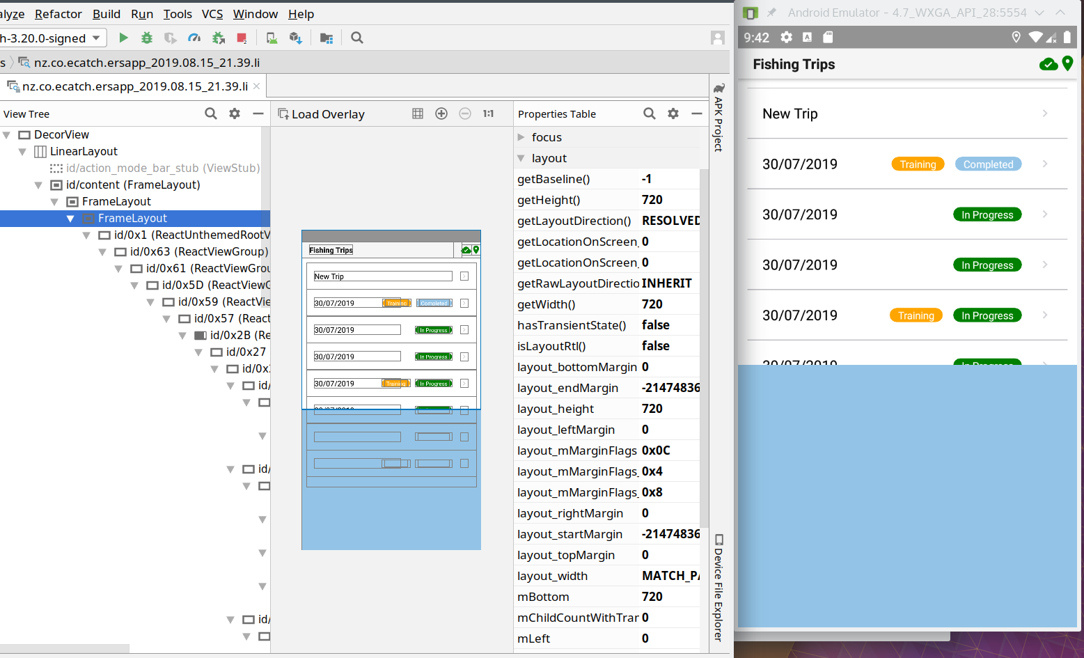Start debugging with the bug icon
Image resolution: width=1084 pixels, height=658 pixels.
(146, 38)
